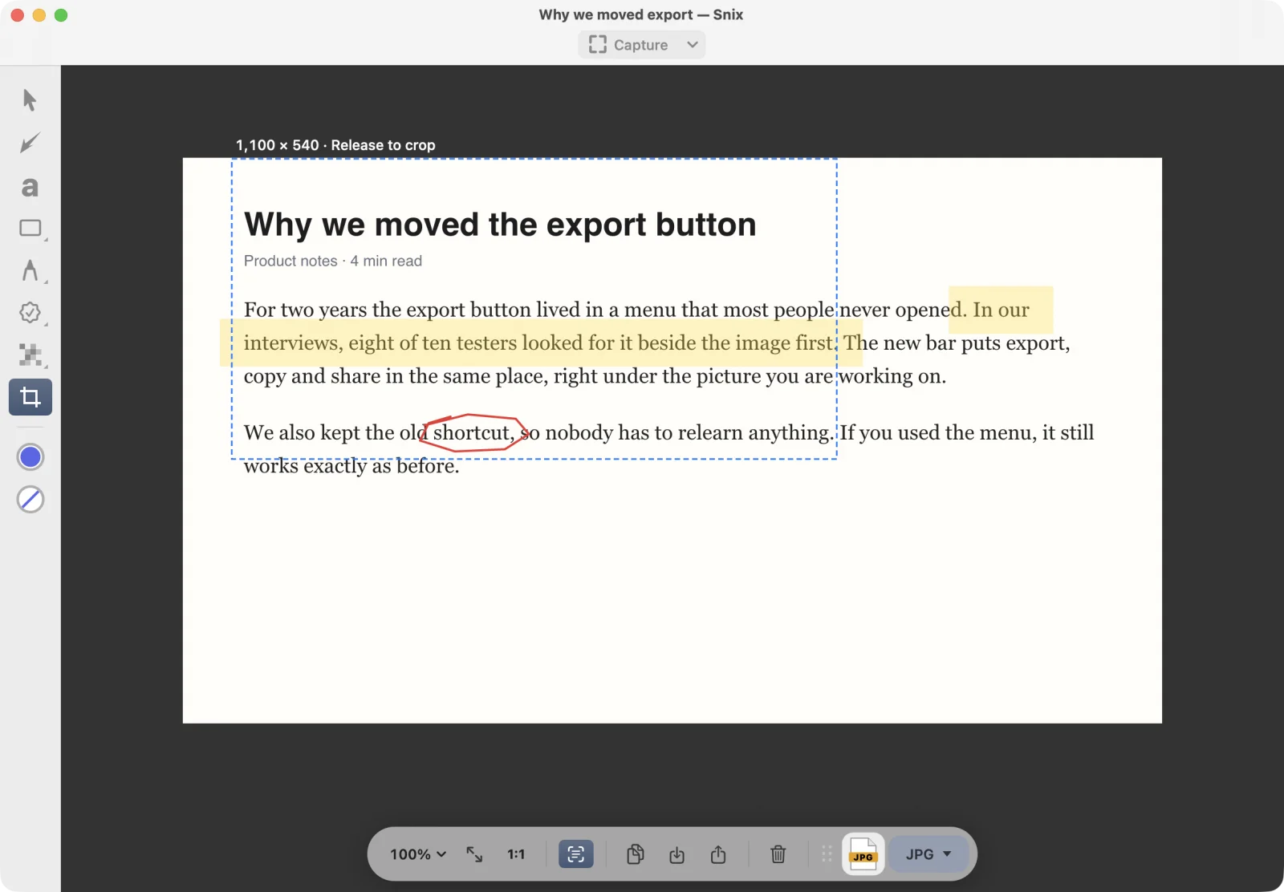Click the title 'Why we moved the export button'
The height and width of the screenshot is (892, 1284).
tap(500, 225)
